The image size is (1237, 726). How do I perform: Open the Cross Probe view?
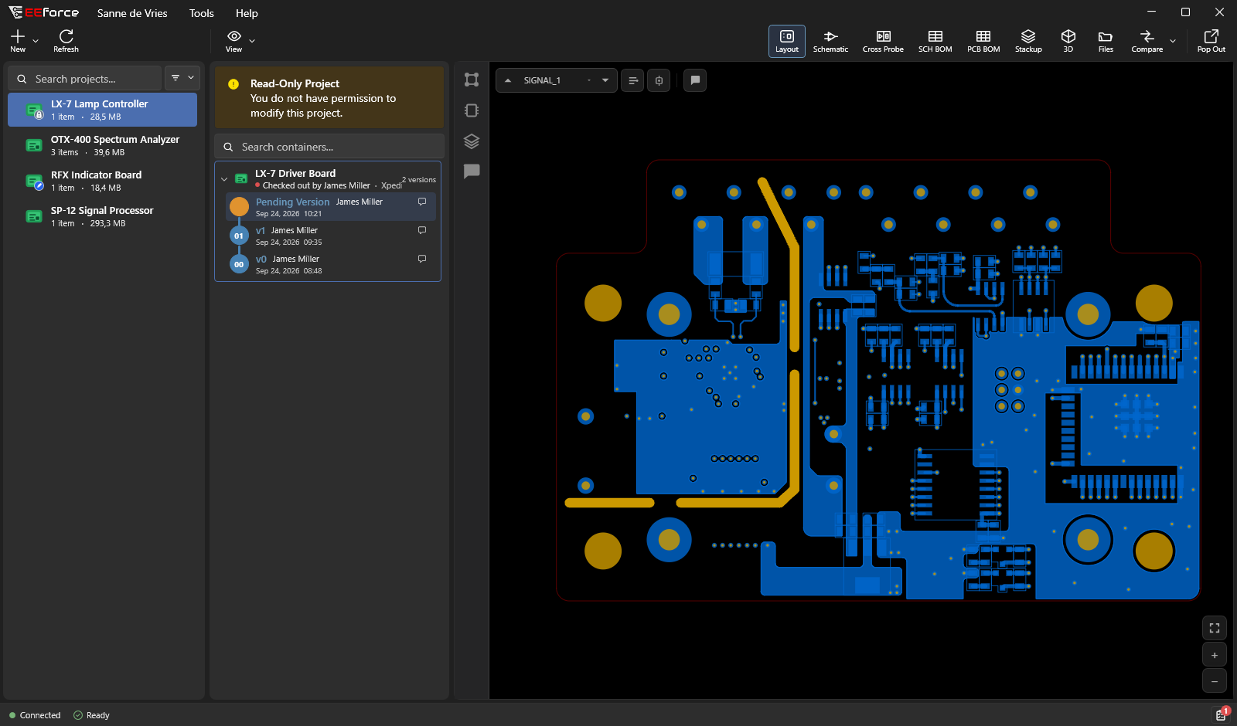point(883,41)
